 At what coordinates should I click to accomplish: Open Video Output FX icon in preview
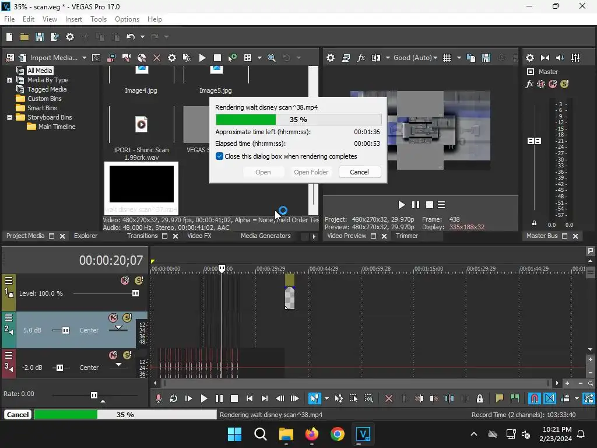click(x=361, y=58)
